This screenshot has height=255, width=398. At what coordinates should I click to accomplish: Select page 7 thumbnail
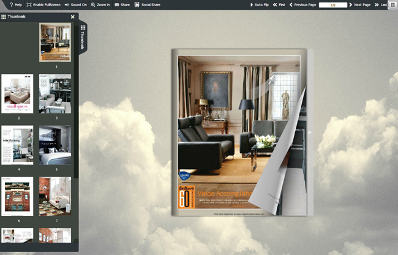point(55,196)
